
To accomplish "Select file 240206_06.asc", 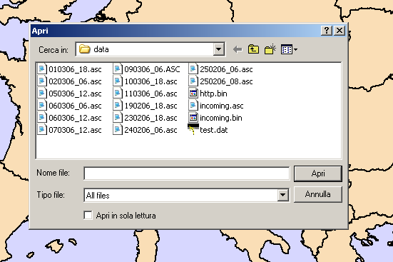I will tap(145, 130).
